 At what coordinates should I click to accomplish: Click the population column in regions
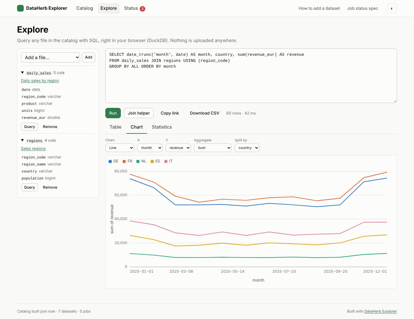tap(39, 178)
